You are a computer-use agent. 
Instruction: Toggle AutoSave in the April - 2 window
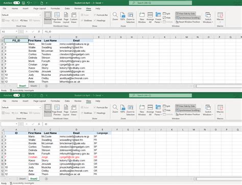pos(16,3)
